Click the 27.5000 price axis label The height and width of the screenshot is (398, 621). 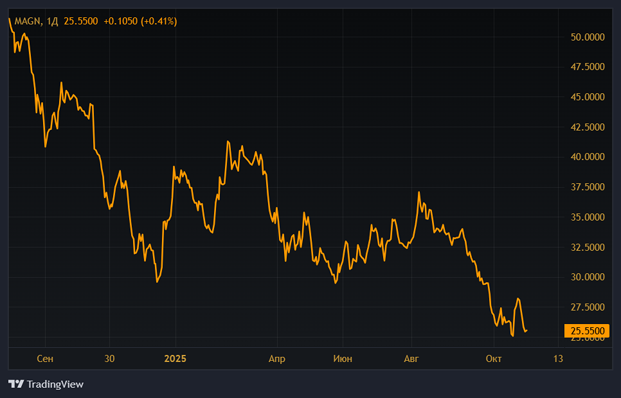[588, 307]
